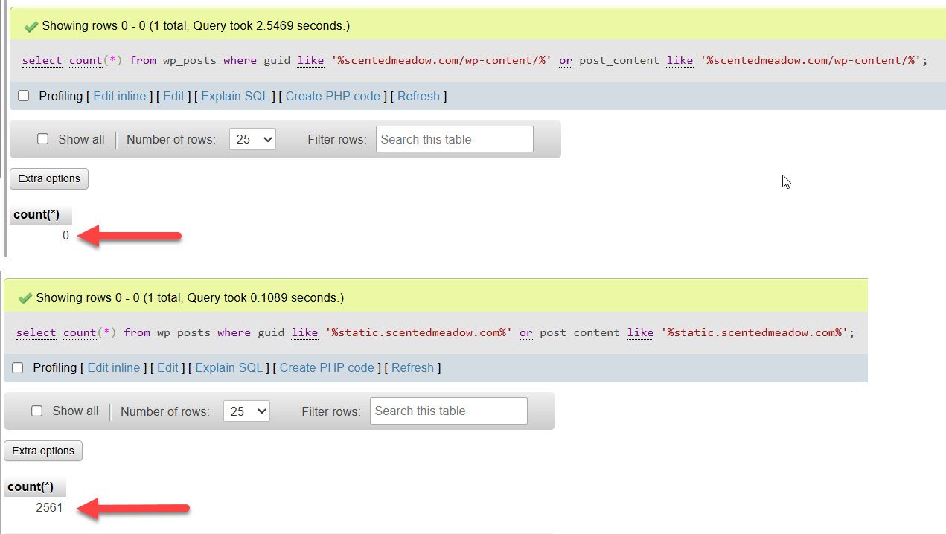
Task: Click success checkmark icon for 2.5469 seconds message
Action: pos(31,26)
